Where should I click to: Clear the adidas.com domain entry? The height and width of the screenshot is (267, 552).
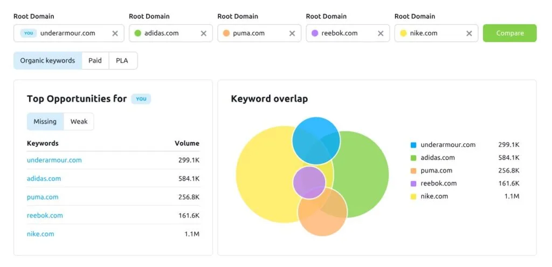point(203,33)
